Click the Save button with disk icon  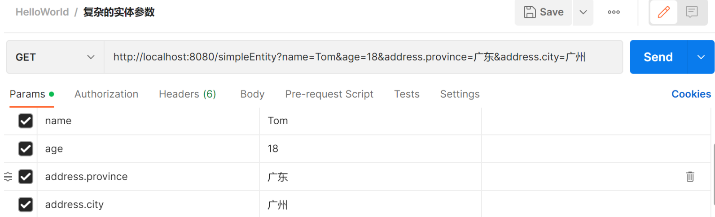(544, 12)
